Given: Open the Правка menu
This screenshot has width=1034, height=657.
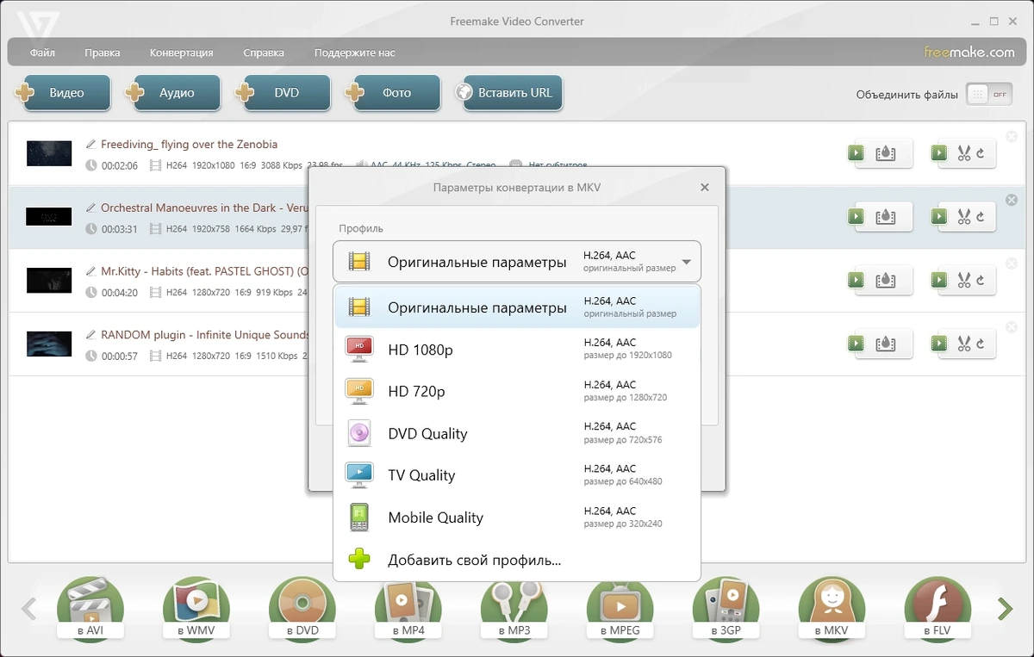Looking at the screenshot, I should pyautogui.click(x=103, y=53).
